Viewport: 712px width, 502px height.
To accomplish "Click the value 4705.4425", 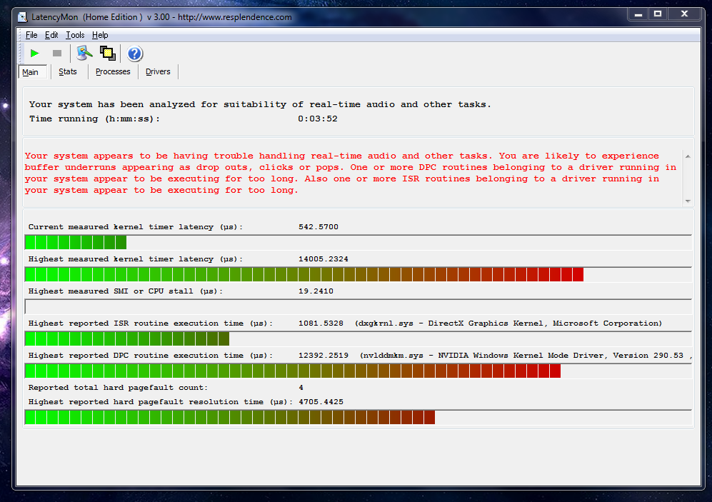I will 321,402.
